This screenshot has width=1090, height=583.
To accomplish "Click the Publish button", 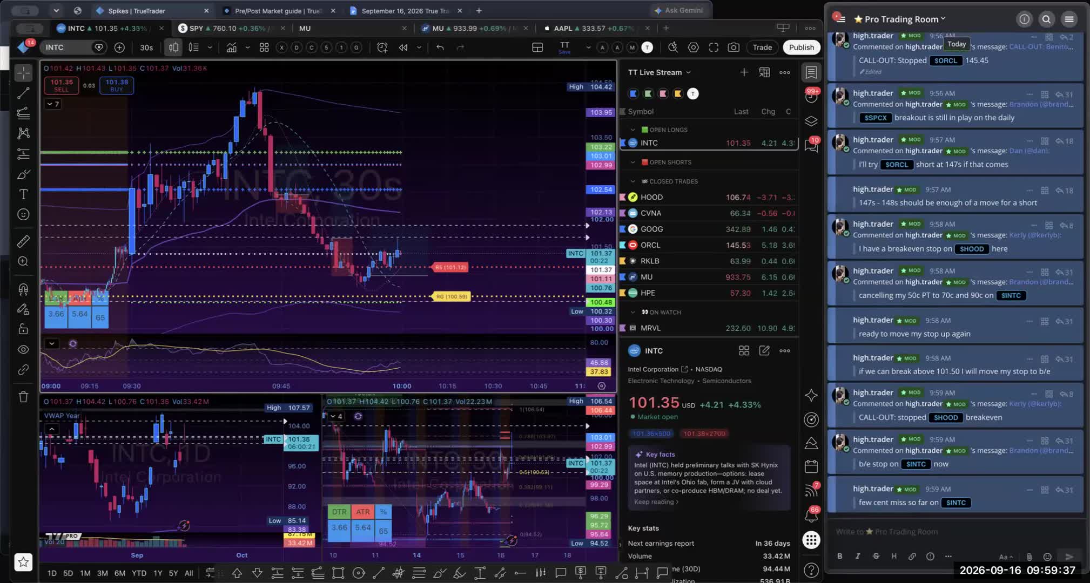I will [801, 48].
